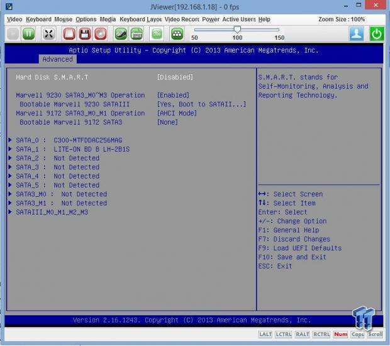This screenshot has height=346, width=390.
Task: Click the 'ESC: Exit' help text
Action: click(275, 266)
